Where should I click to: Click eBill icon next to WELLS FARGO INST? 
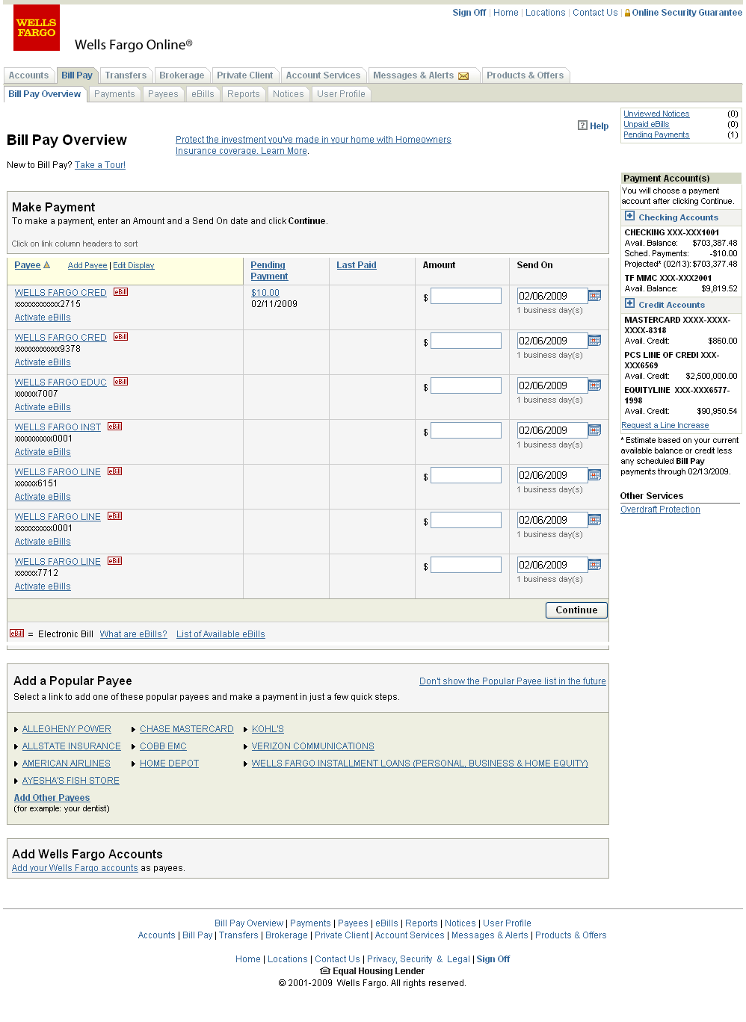(114, 427)
